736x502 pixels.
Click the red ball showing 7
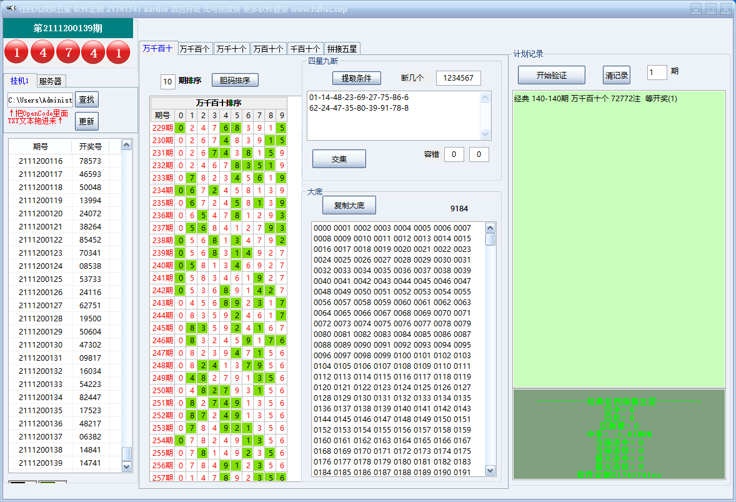tap(68, 52)
